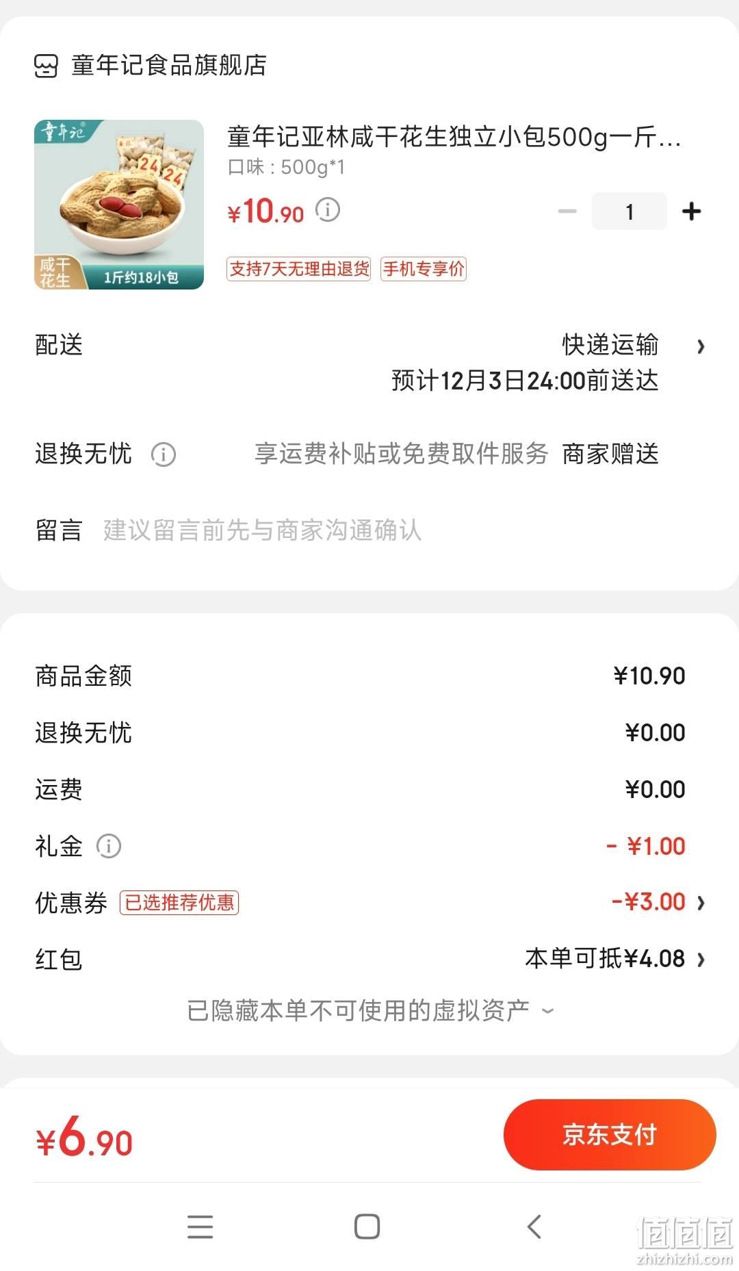The image size is (739, 1271).
Task: Select the quantity field showing 1
Action: click(x=630, y=211)
